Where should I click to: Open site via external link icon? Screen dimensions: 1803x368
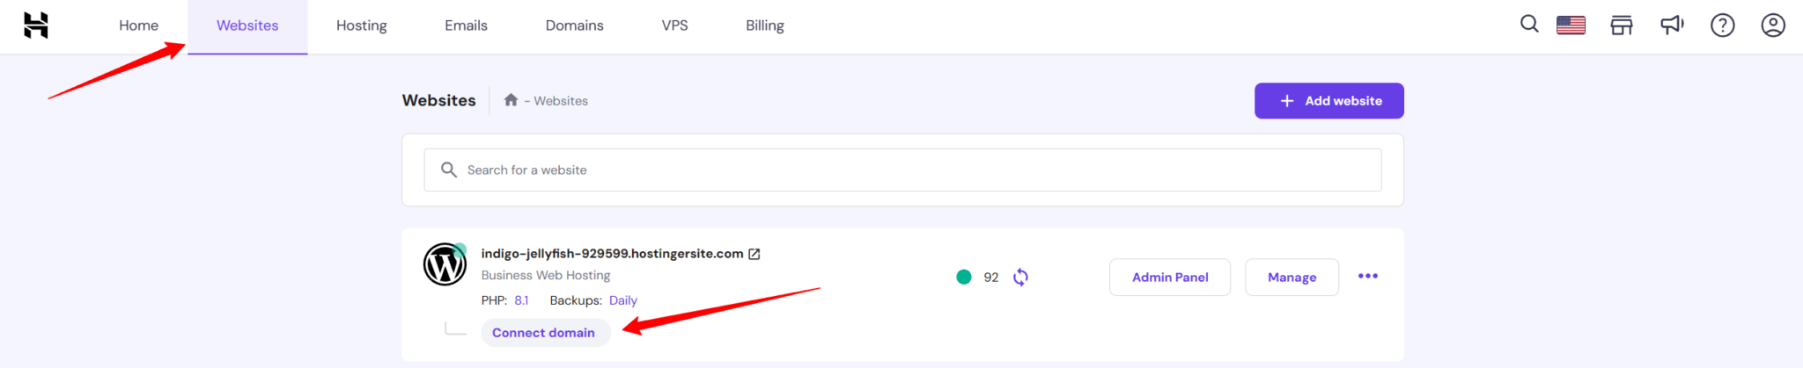754,254
